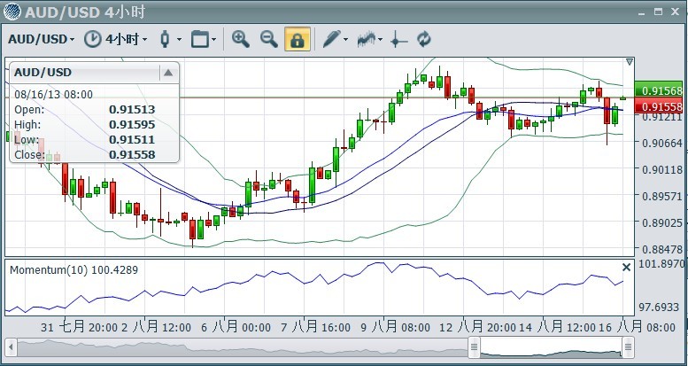Click scrollbar left arrow button
The height and width of the screenshot is (366, 688).
[11, 348]
